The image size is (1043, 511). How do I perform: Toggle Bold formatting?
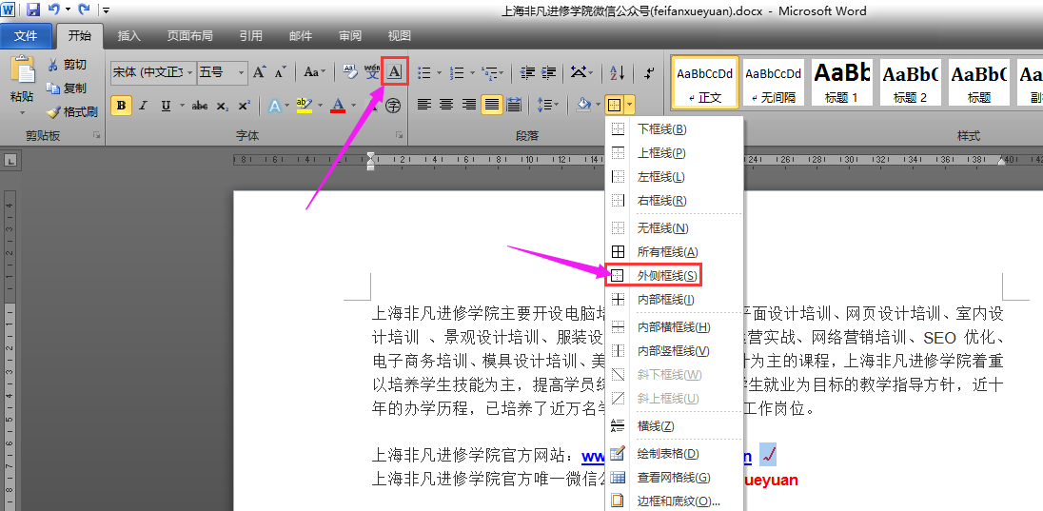[121, 105]
